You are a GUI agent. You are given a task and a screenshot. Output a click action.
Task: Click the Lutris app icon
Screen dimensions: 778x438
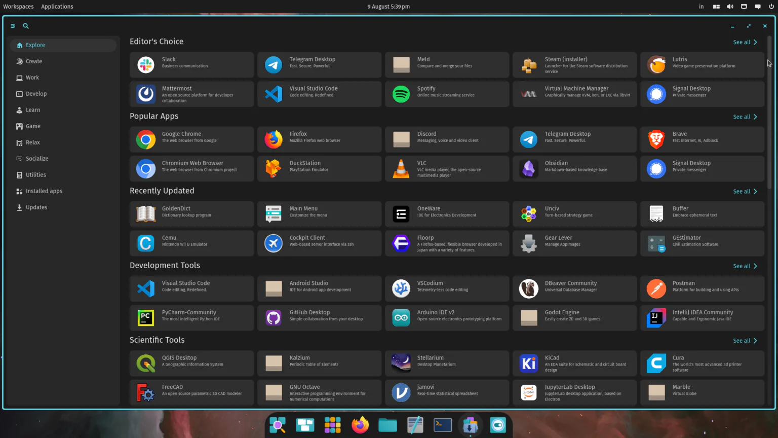[x=656, y=65]
